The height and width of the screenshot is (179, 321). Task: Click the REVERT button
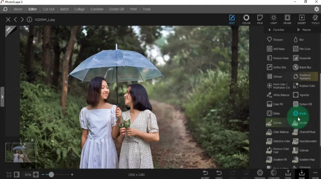click(x=205, y=174)
